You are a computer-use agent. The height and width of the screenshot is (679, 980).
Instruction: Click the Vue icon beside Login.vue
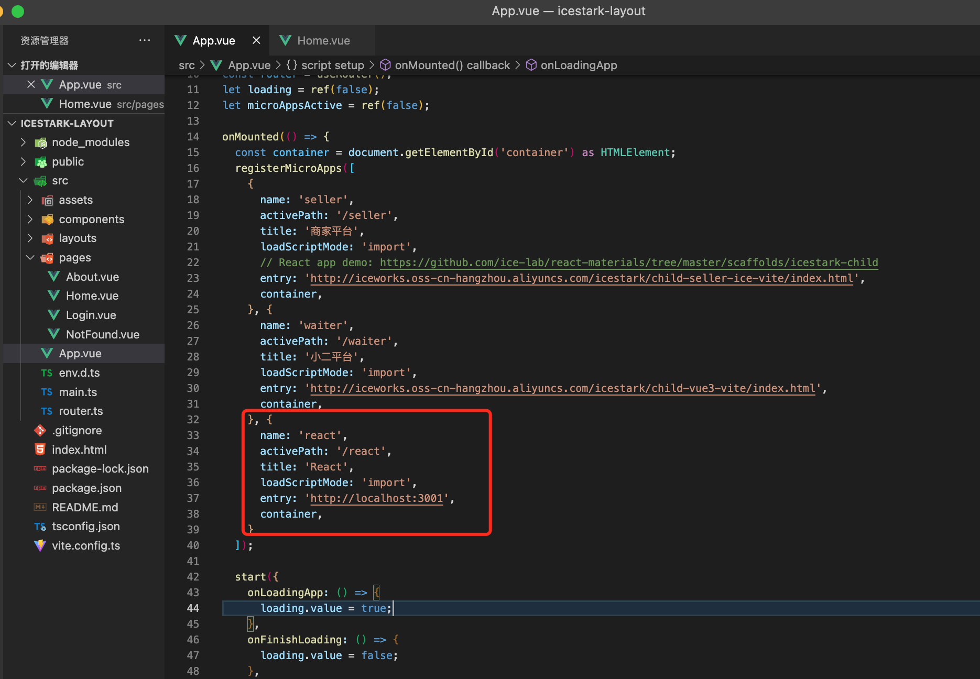pyautogui.click(x=54, y=315)
